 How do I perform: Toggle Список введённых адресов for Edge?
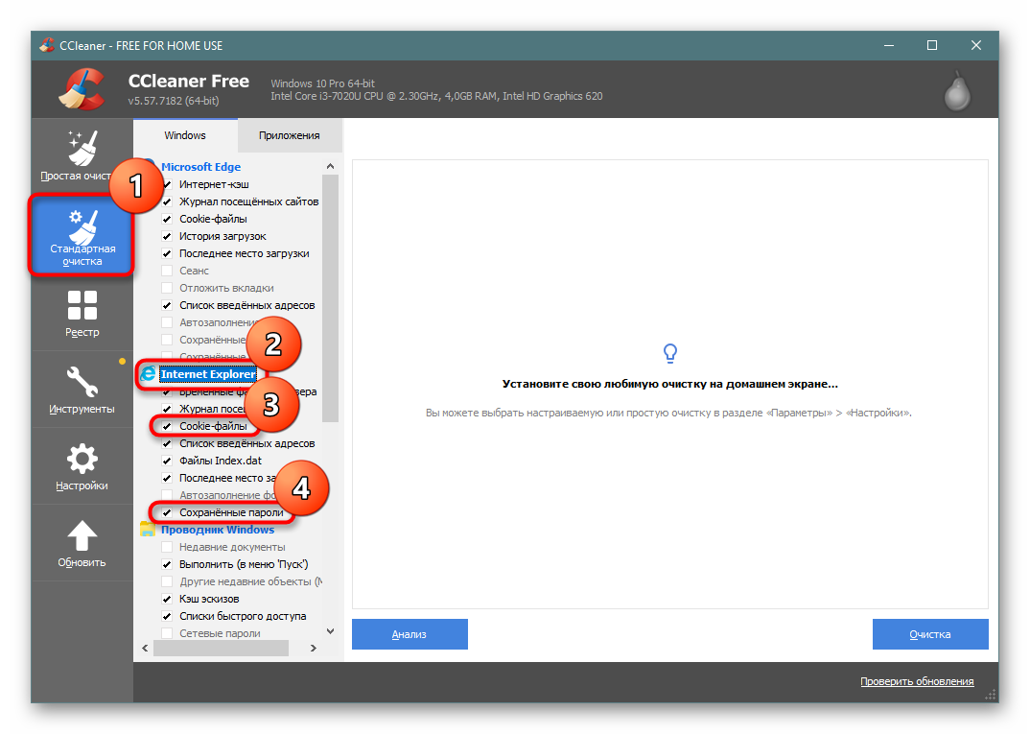[x=167, y=305]
